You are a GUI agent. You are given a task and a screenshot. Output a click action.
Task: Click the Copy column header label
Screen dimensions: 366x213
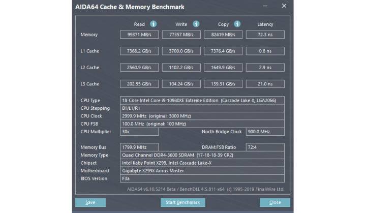223,24
